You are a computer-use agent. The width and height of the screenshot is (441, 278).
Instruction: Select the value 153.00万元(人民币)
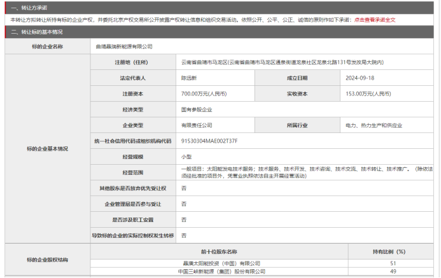tap(368, 94)
